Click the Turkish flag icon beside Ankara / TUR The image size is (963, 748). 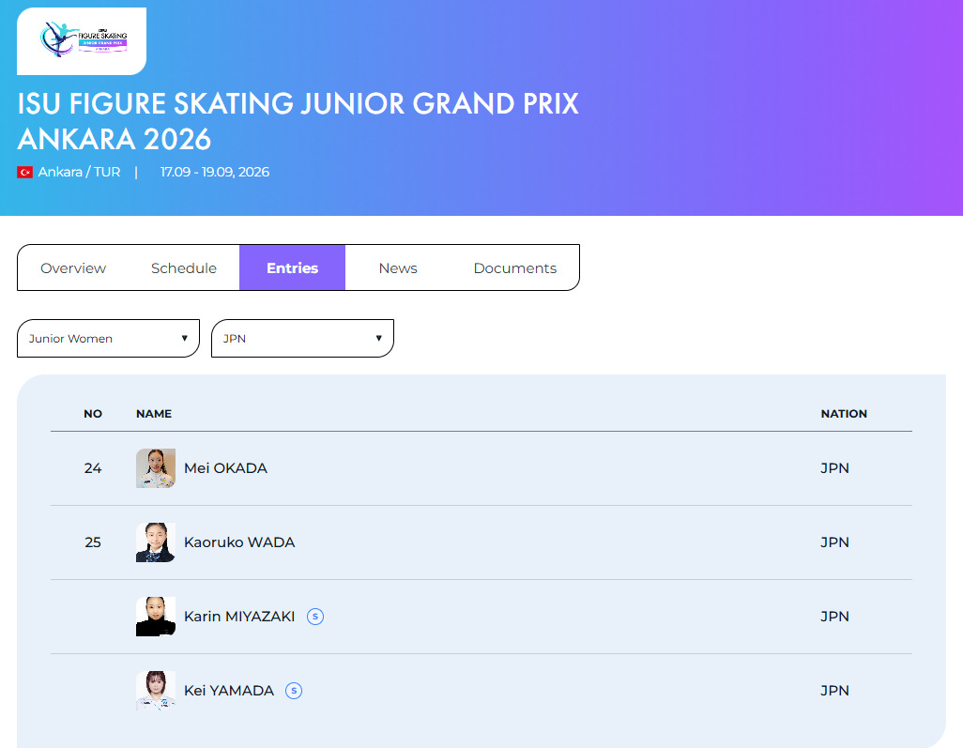(x=24, y=173)
